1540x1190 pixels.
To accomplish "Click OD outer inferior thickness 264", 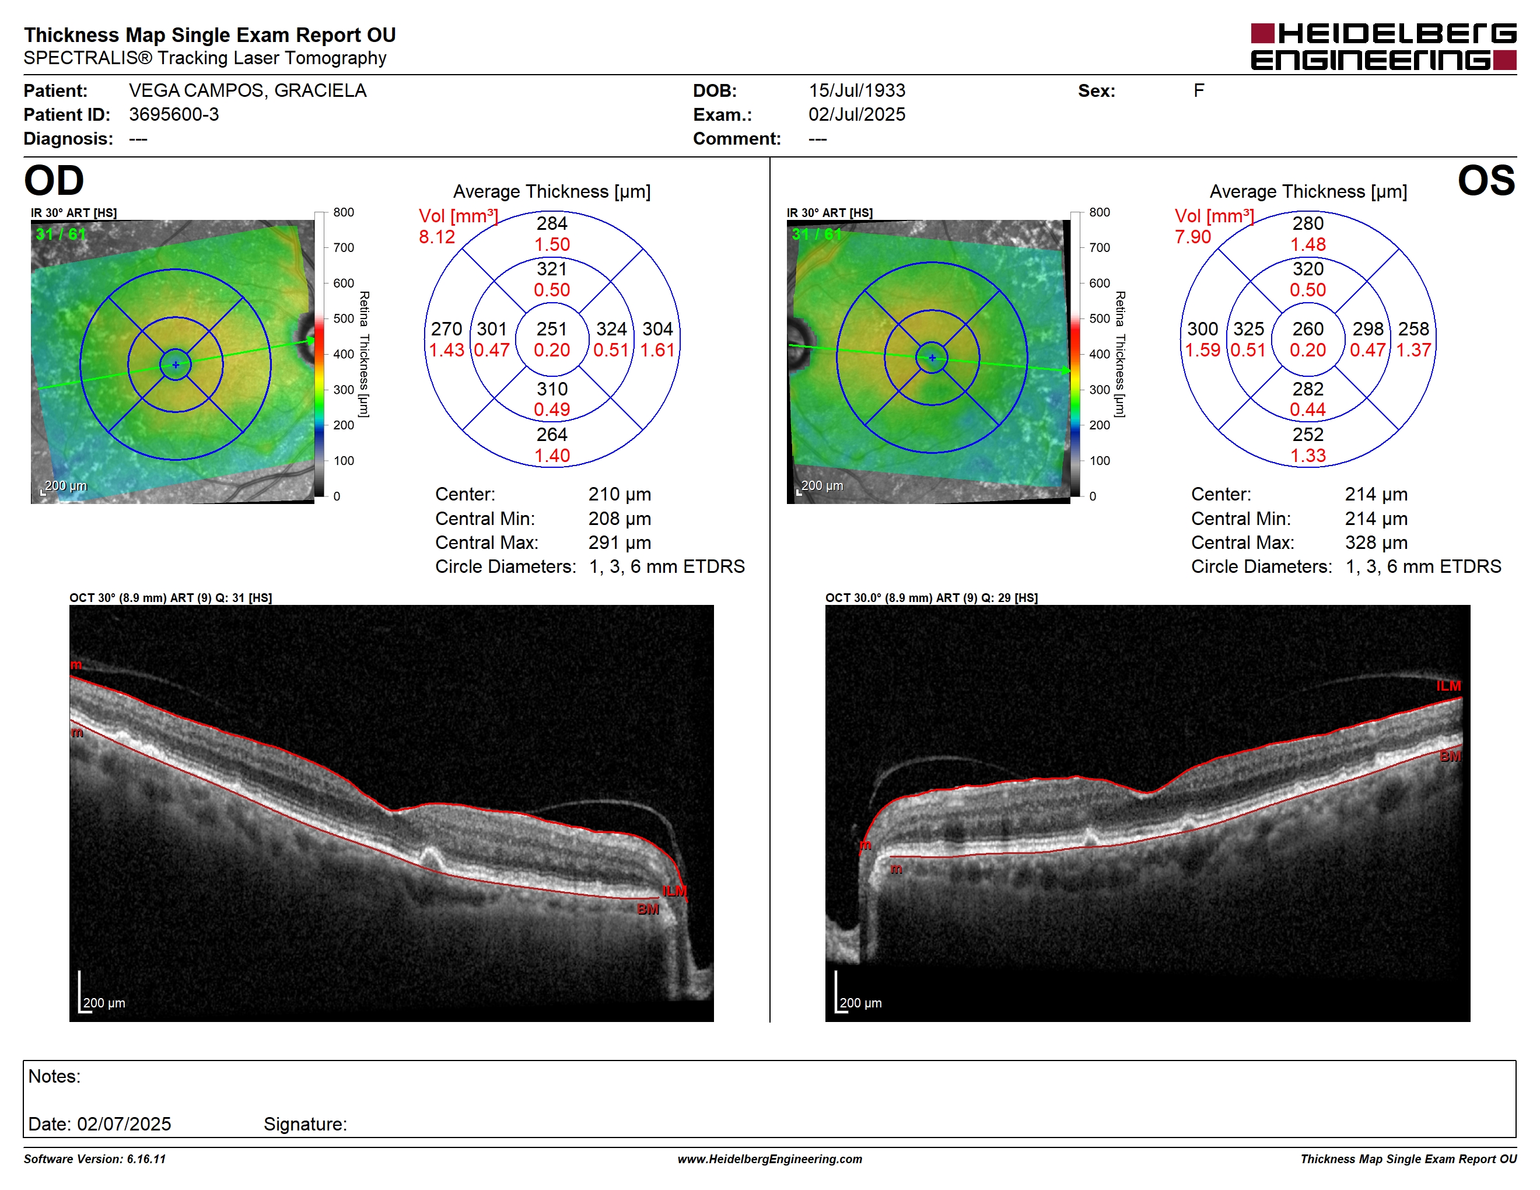I will [x=551, y=435].
